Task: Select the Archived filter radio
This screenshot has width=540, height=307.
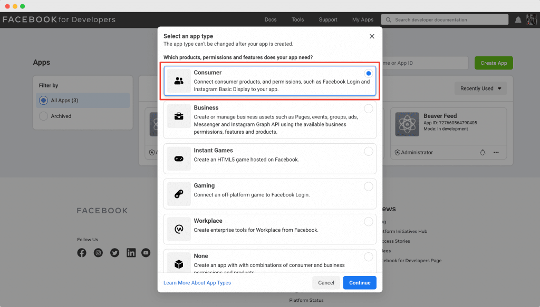Action: point(43,116)
